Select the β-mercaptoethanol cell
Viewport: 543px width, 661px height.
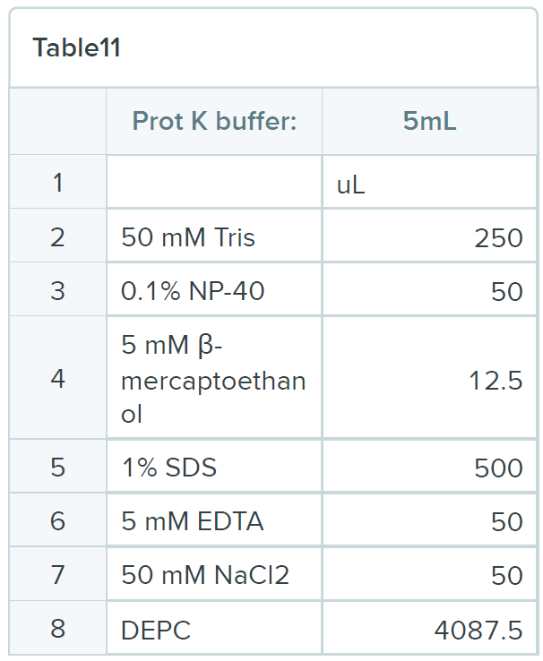[x=214, y=379]
